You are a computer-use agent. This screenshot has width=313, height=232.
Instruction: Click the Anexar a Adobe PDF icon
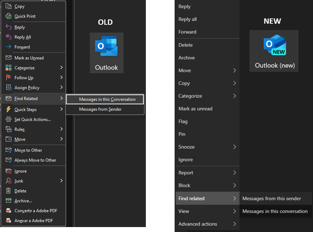click(x=9, y=220)
